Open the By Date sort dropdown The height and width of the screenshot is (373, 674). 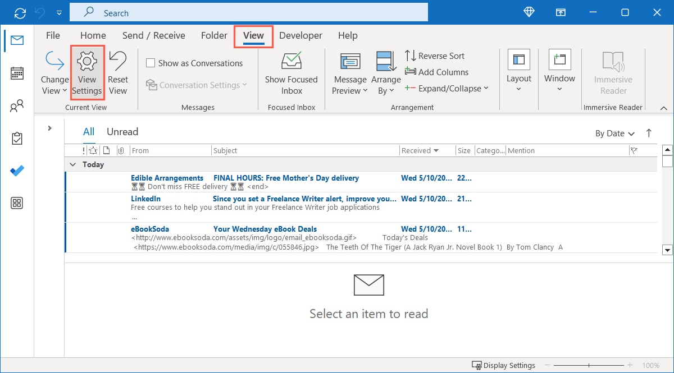[614, 133]
